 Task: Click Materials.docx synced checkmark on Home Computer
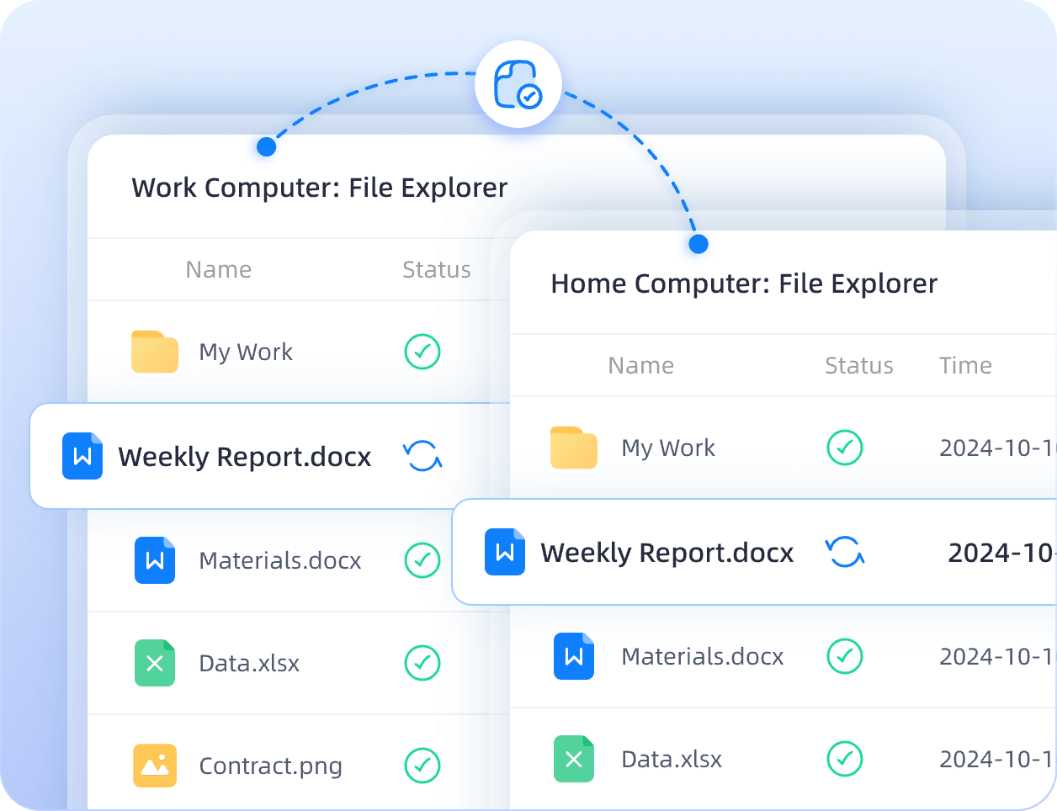click(845, 656)
